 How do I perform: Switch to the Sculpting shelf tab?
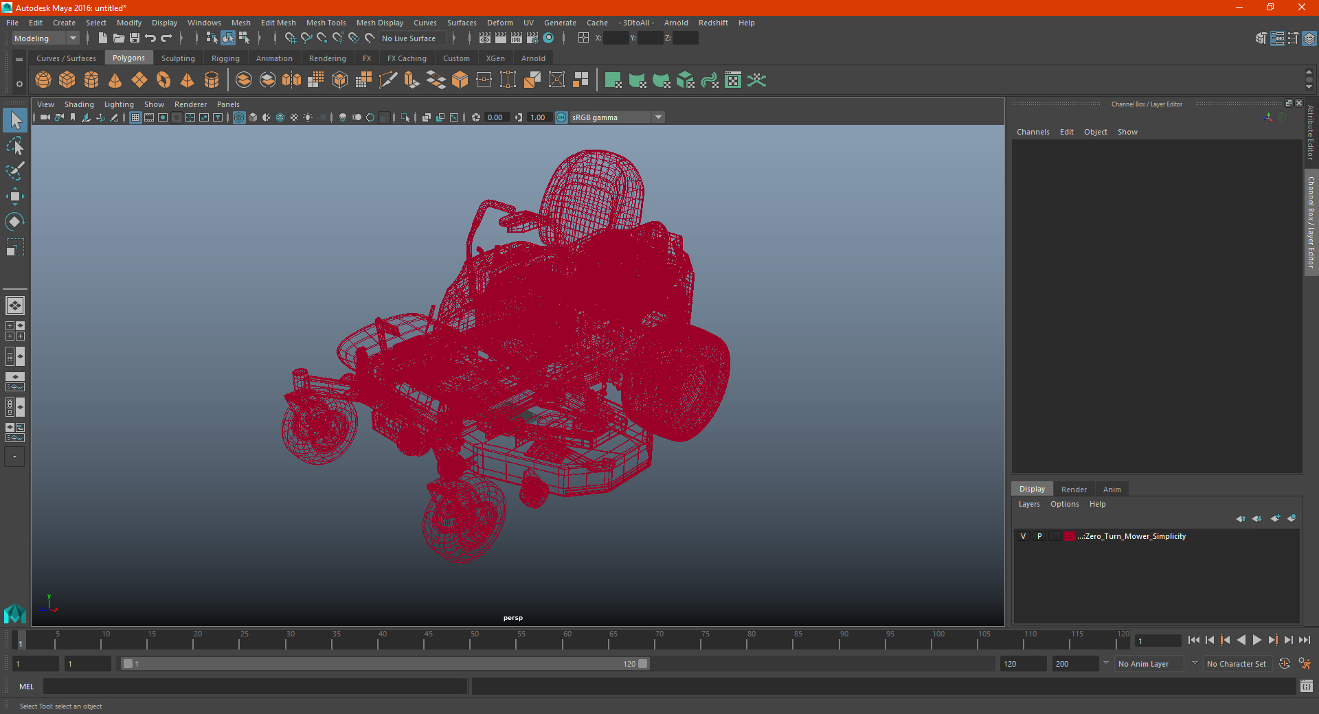pos(178,58)
